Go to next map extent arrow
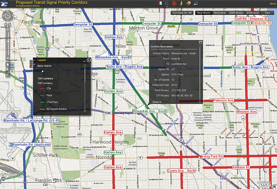 [9, 24]
